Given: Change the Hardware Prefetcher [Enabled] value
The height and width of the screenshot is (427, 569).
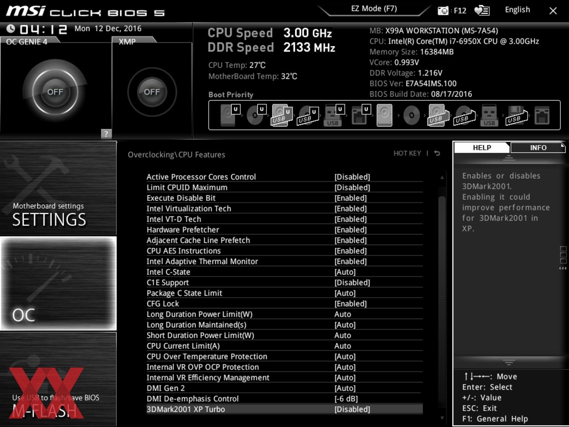Looking at the screenshot, I should click(351, 230).
